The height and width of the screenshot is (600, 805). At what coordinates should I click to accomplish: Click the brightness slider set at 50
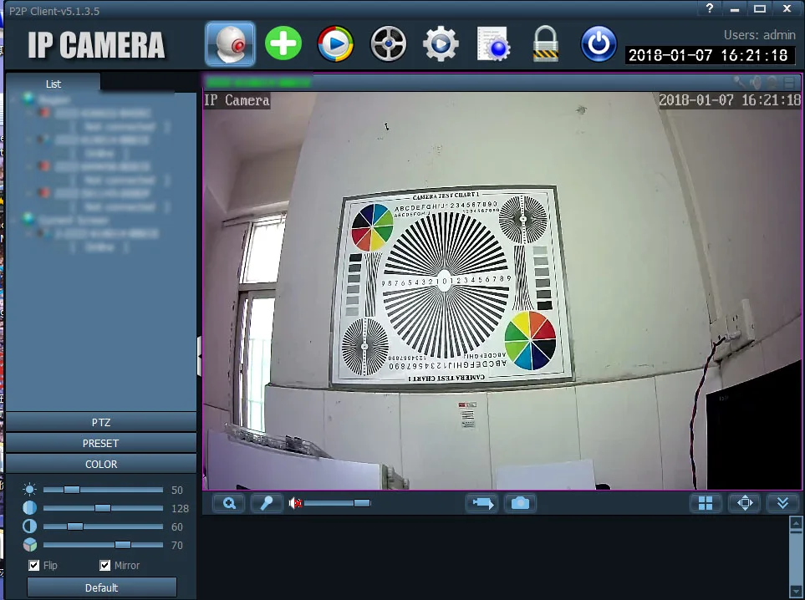[x=103, y=490]
